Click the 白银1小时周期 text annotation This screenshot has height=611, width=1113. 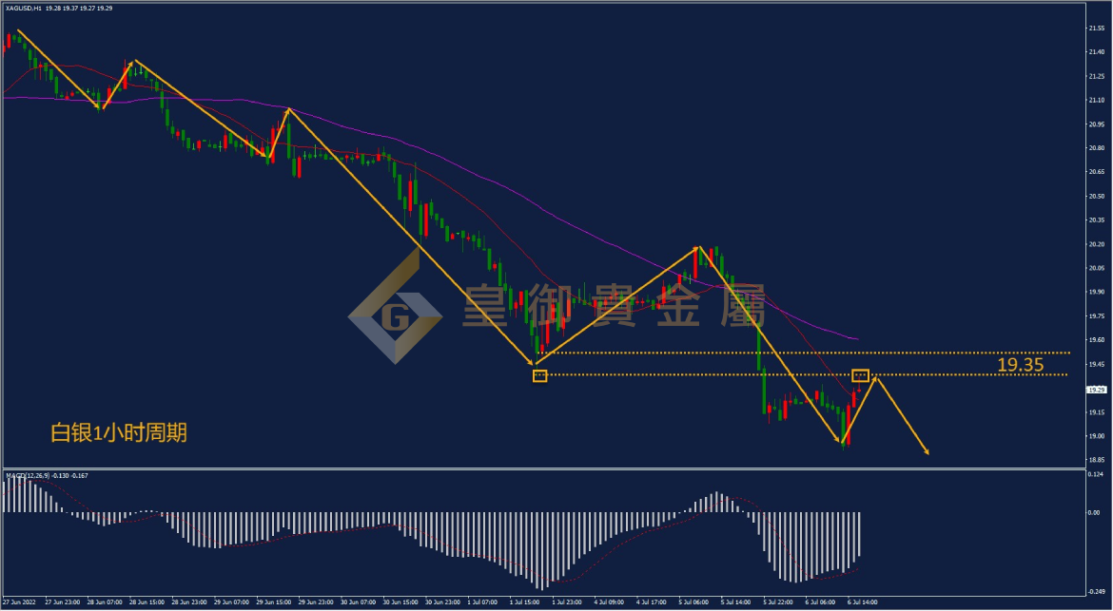pos(119,432)
